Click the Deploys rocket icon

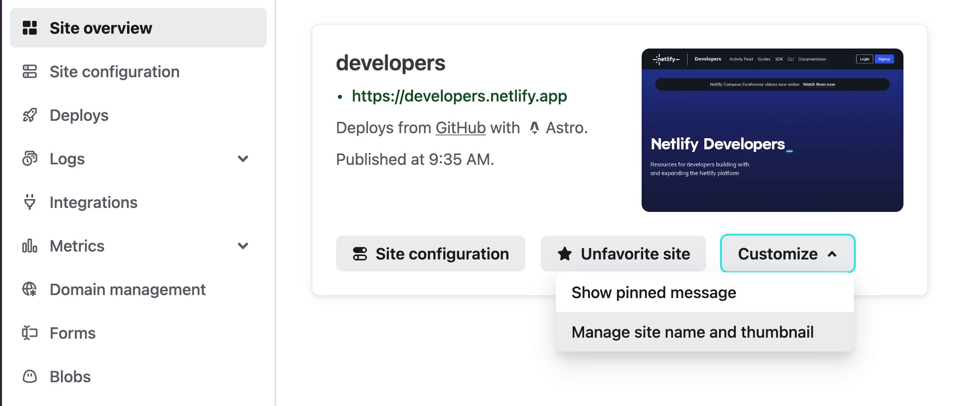(x=30, y=115)
